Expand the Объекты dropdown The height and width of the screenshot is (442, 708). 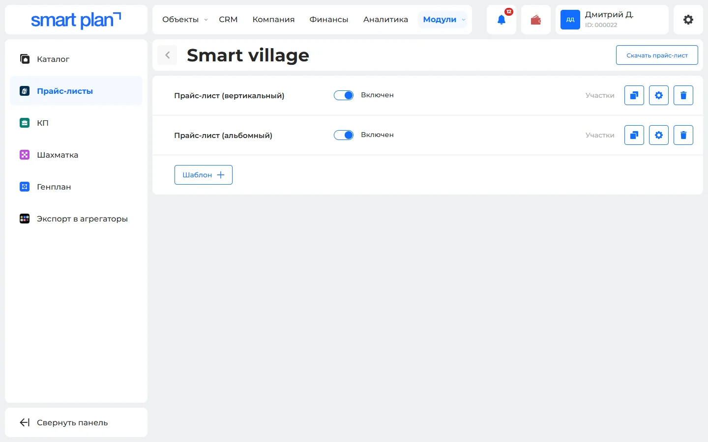185,20
